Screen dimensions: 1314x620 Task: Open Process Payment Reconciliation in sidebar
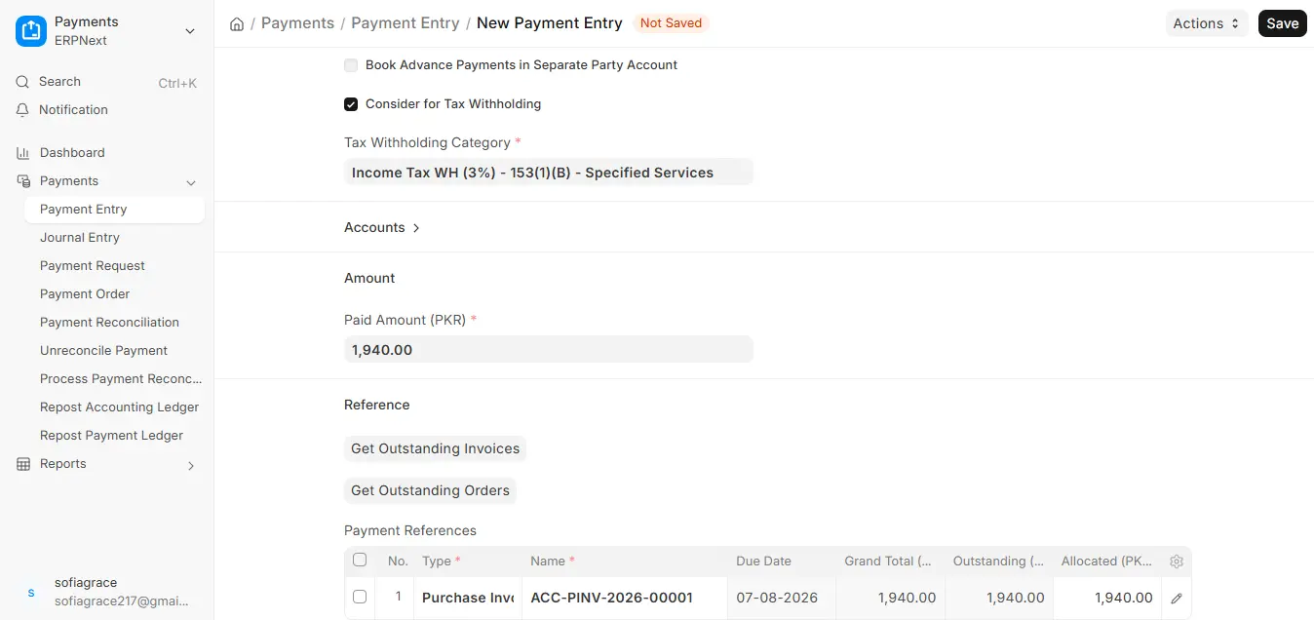click(114, 379)
